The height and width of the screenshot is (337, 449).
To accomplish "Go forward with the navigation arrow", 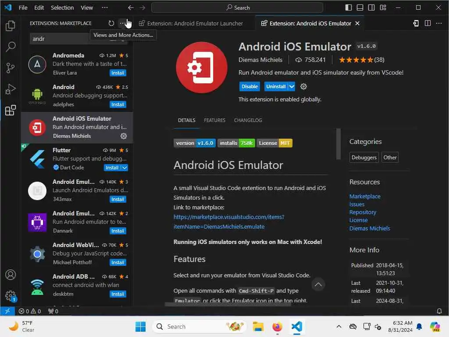I will (x=142, y=8).
